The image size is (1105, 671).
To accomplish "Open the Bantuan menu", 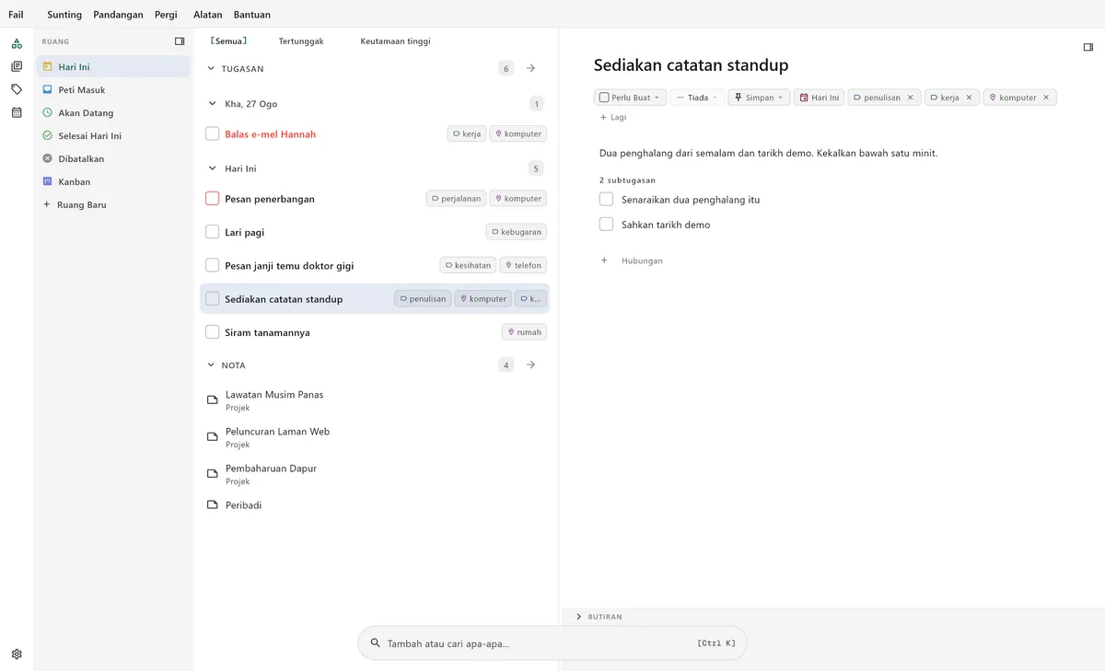I will 252,15.
